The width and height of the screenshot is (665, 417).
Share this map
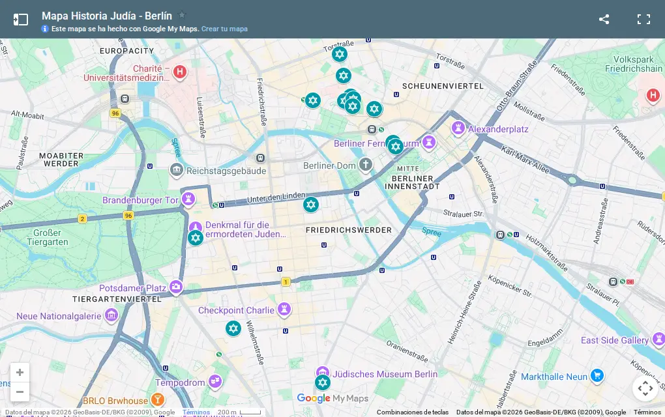[x=604, y=19]
